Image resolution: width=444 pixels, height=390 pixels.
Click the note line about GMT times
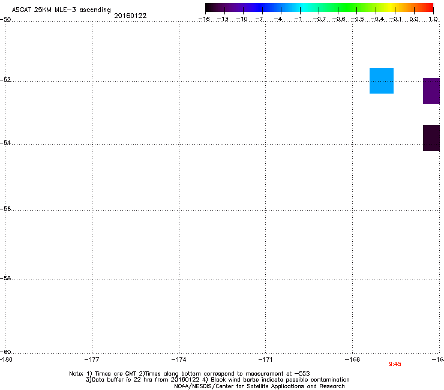click(x=190, y=374)
